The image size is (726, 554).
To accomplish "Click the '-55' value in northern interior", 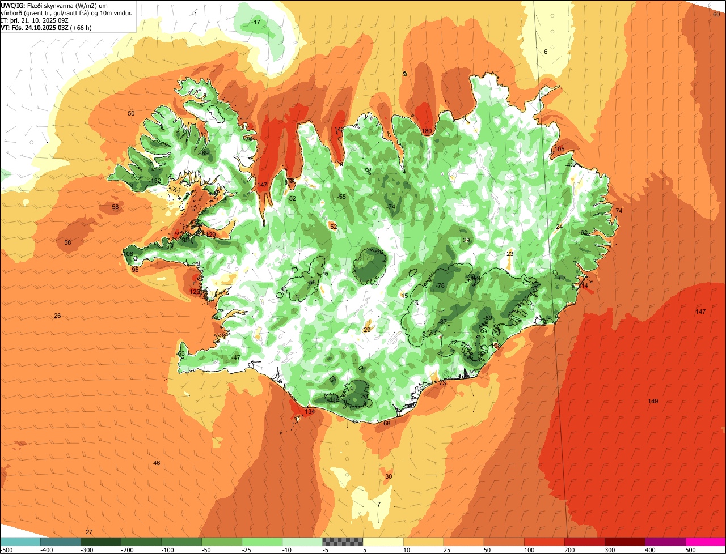I will pyautogui.click(x=341, y=197).
